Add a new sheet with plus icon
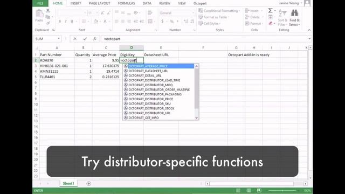Image resolution: width=345 pixels, height=194 pixels. 88,183
